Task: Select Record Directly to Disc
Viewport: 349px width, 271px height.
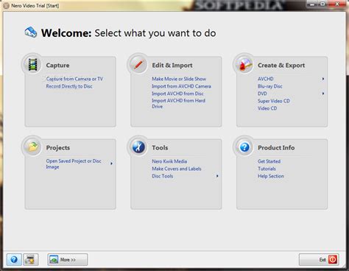Action: pyautogui.click(x=69, y=86)
